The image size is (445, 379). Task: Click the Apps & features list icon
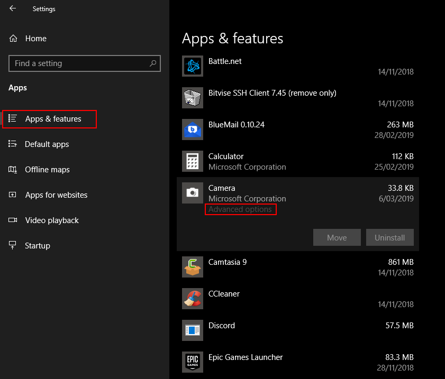point(13,118)
